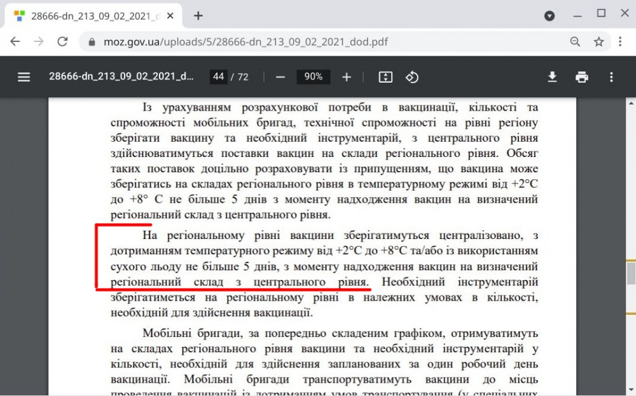Open a new browser tab
The height and width of the screenshot is (396, 636).
pyautogui.click(x=198, y=15)
